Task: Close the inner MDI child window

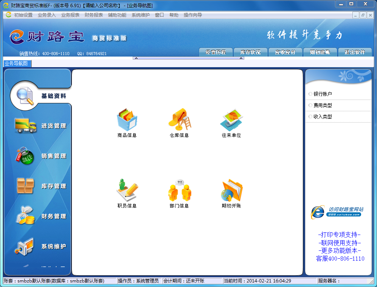Action: point(370,15)
